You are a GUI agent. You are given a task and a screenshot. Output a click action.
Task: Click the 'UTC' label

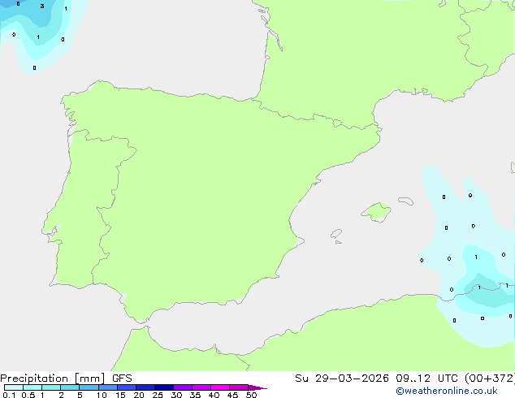tap(448, 379)
